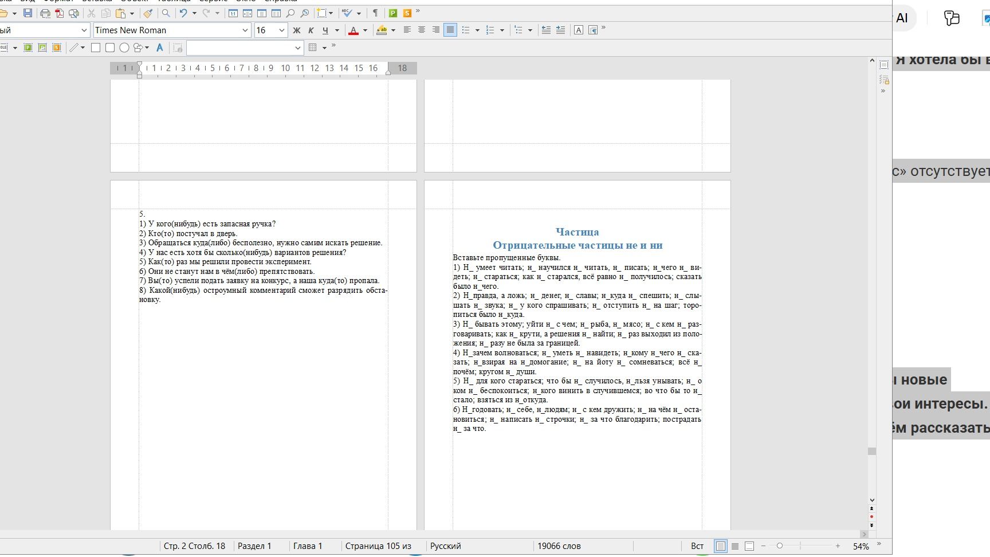The image size is (990, 557).
Task: Select the Ellipse drawing tool
Action: click(x=124, y=48)
